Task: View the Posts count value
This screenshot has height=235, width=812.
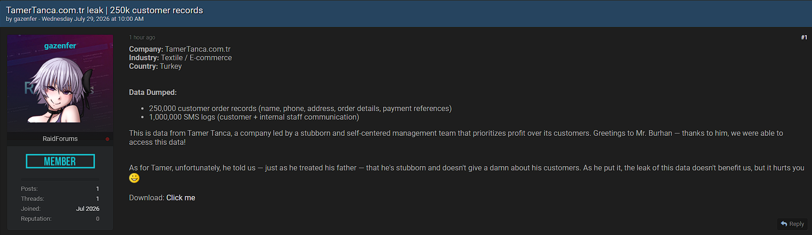Action: (x=97, y=189)
